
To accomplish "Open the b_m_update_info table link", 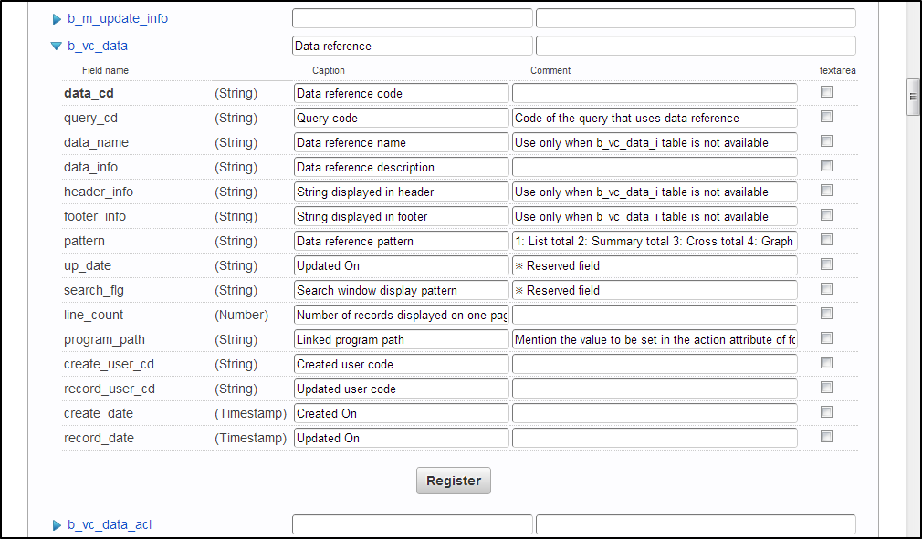I will tap(117, 19).
